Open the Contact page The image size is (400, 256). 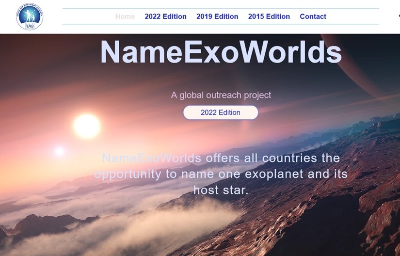[x=313, y=16]
